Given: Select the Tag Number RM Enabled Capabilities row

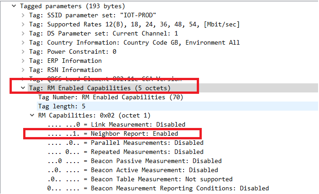Looking at the screenshot, I should [x=111, y=97].
